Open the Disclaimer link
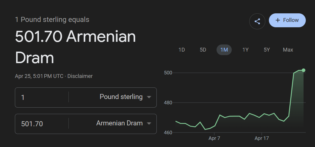The image size is (315, 147). [80, 76]
